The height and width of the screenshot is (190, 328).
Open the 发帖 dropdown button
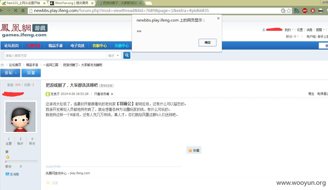click(x=10, y=73)
